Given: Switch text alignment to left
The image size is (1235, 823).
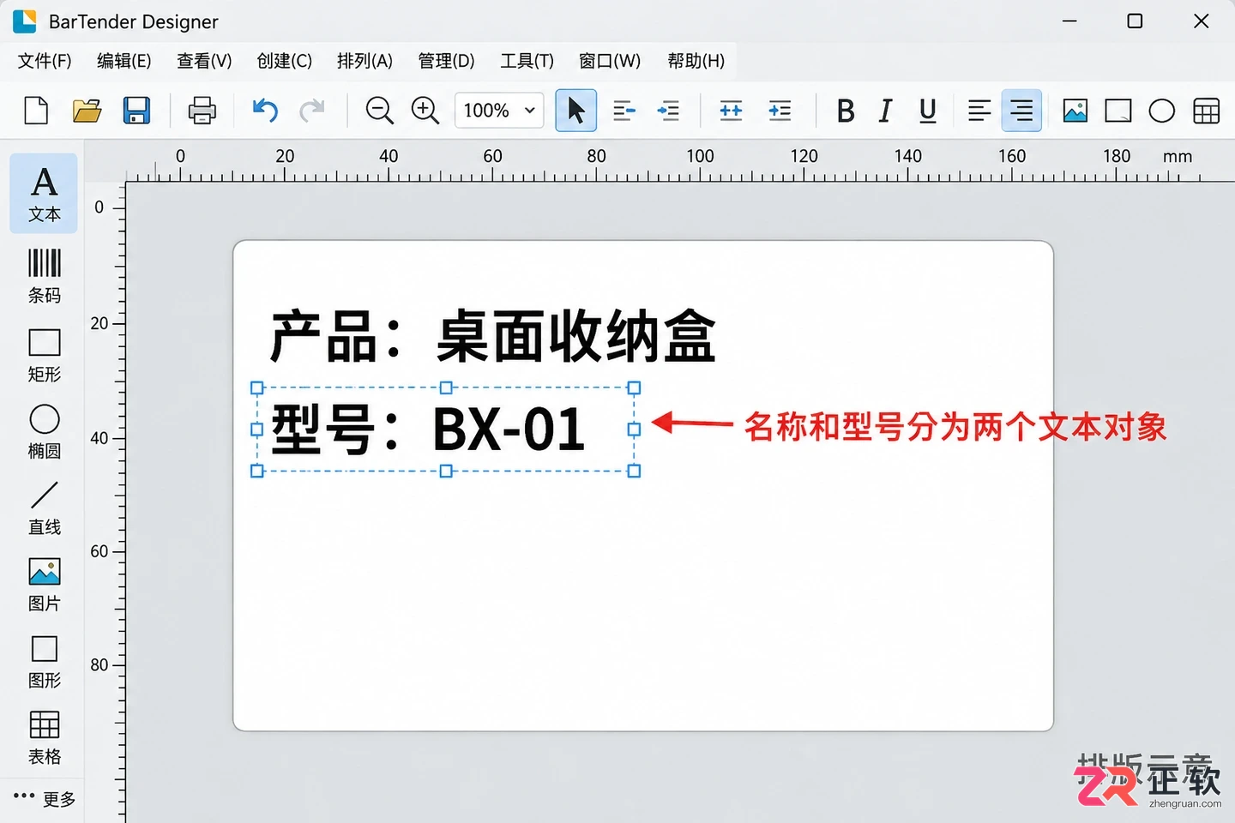Looking at the screenshot, I should tap(979, 111).
